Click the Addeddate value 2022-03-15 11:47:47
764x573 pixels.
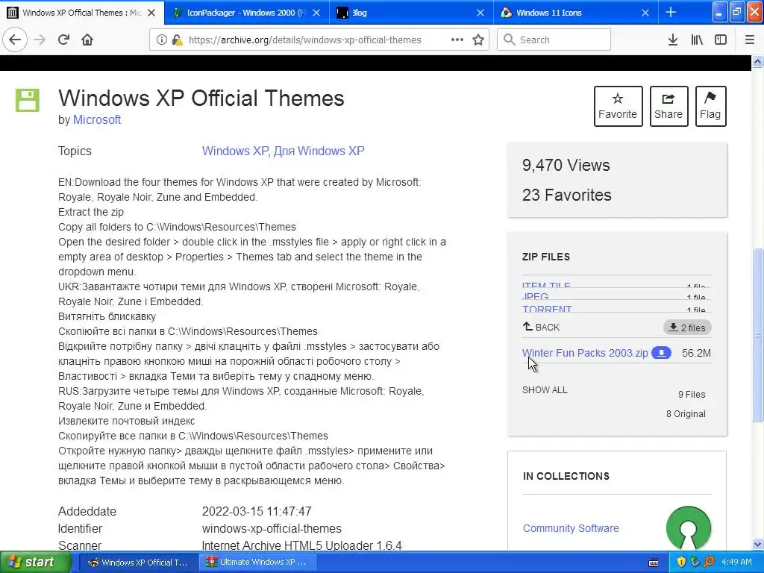coord(257,511)
